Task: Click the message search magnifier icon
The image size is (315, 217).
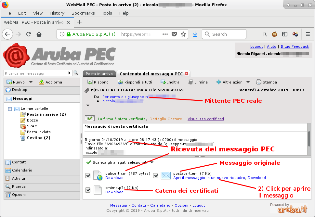Action: coord(76,73)
